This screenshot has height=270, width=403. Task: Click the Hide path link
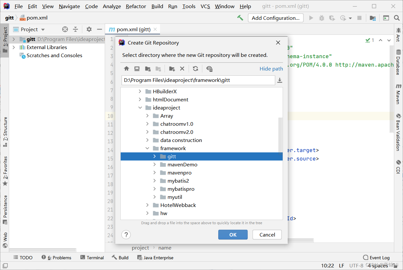click(271, 69)
